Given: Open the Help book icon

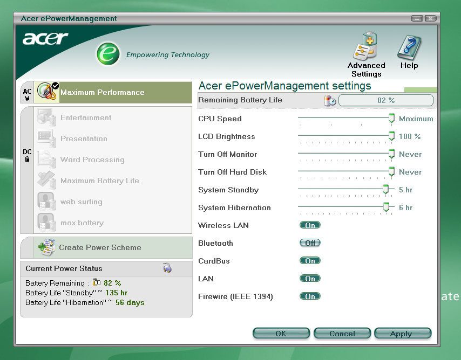Looking at the screenshot, I should [409, 47].
